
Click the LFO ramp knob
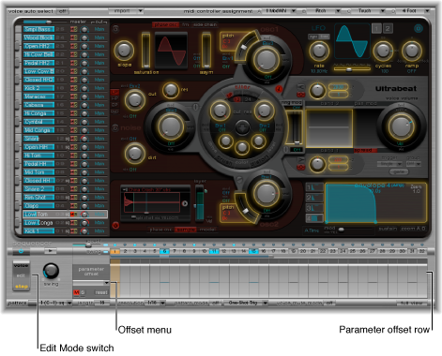[412, 51]
